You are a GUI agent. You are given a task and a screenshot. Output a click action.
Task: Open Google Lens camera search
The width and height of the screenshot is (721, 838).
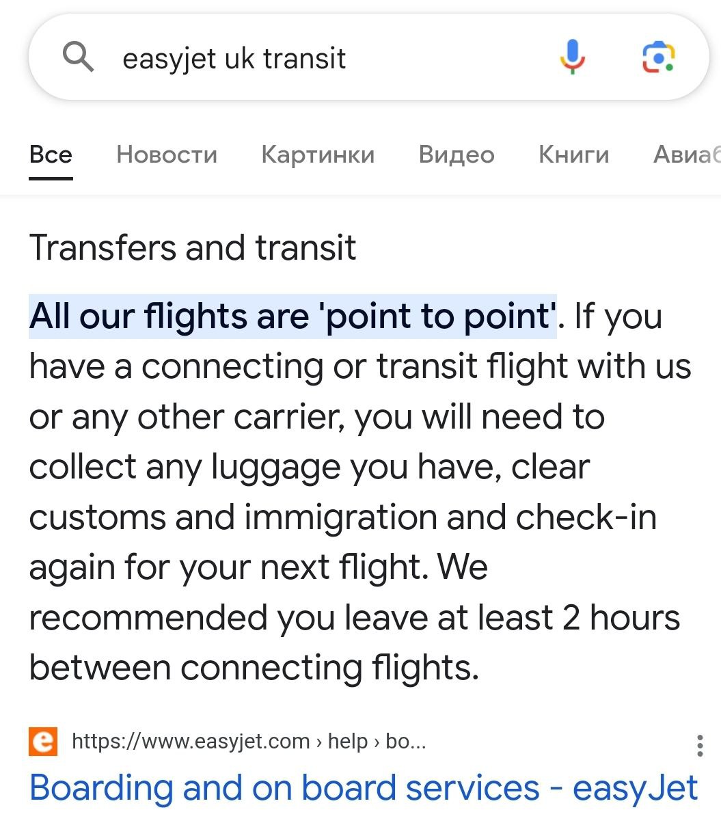click(658, 57)
